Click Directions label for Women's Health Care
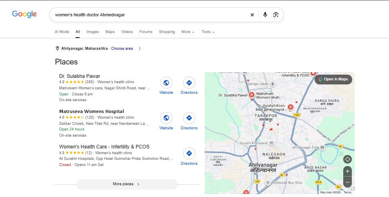The height and width of the screenshot is (197, 389). pos(189,163)
